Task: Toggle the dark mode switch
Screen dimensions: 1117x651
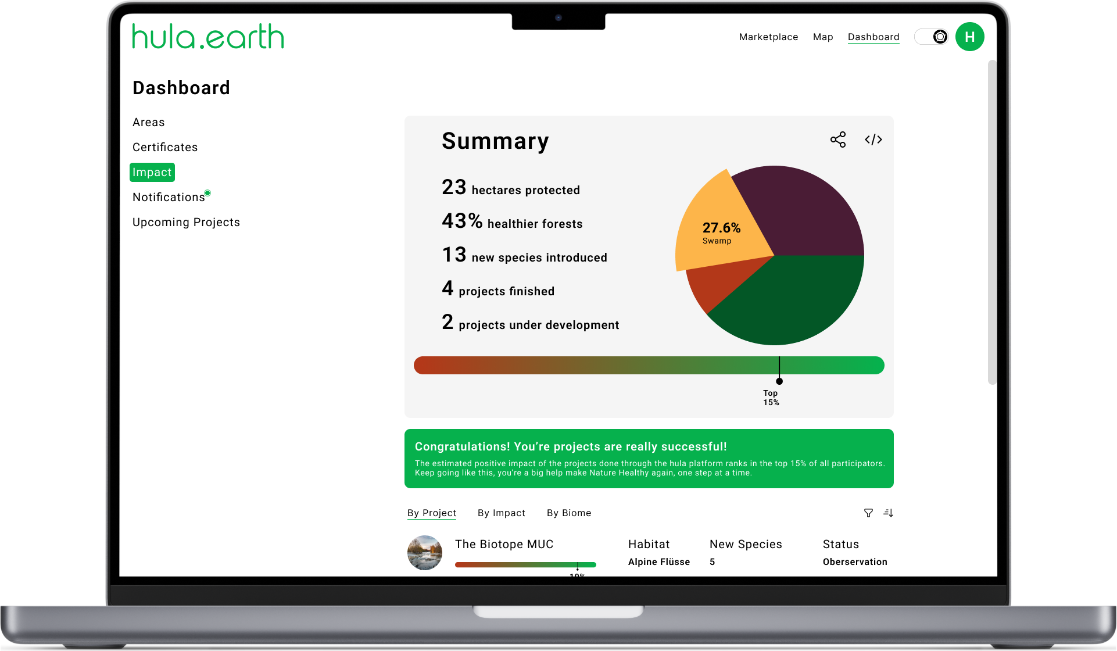Action: click(931, 36)
